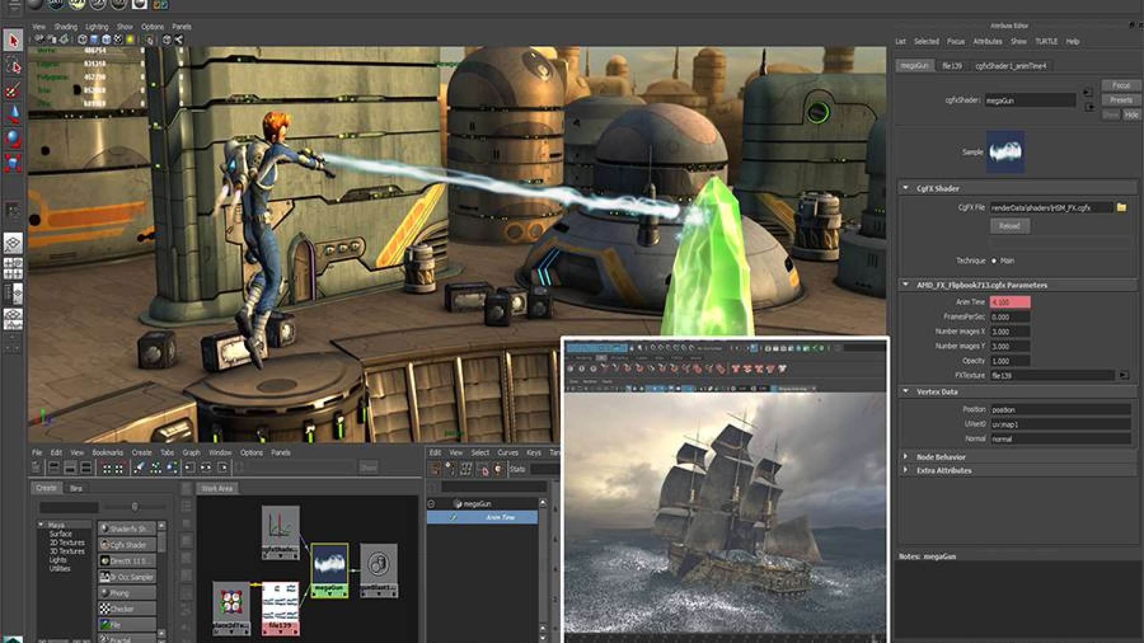Select the Scale tool icon
The width and height of the screenshot is (1144, 643).
[x=13, y=162]
